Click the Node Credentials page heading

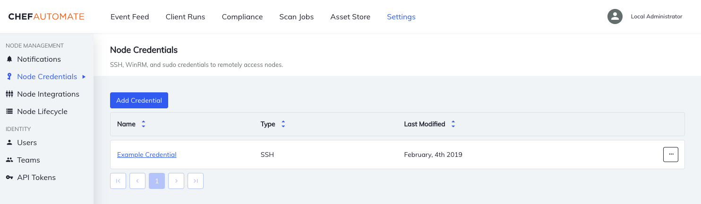click(144, 49)
